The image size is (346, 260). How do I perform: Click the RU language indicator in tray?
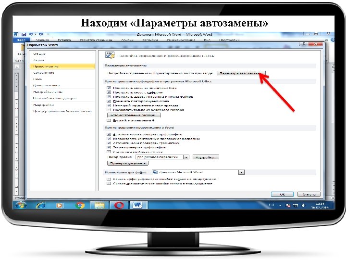click(272, 205)
